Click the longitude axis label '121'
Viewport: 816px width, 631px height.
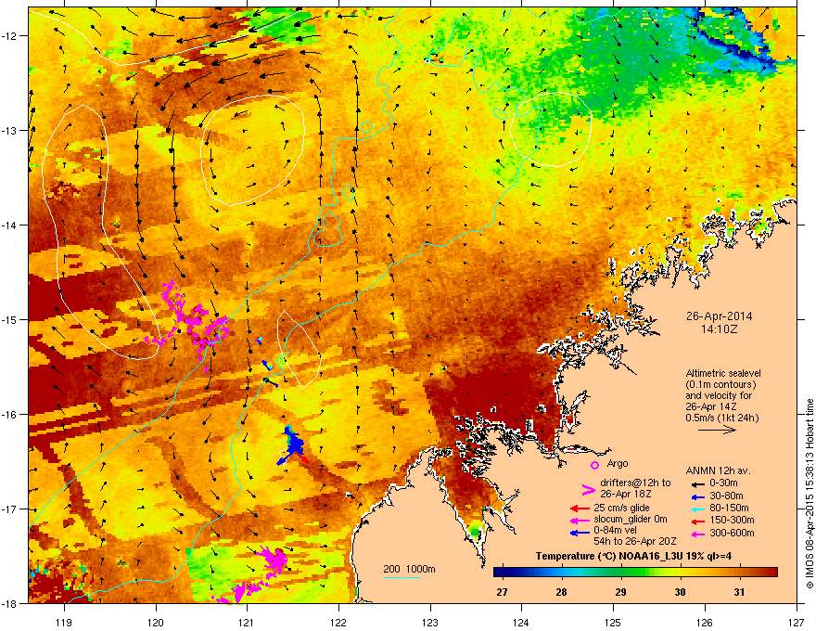(x=247, y=622)
